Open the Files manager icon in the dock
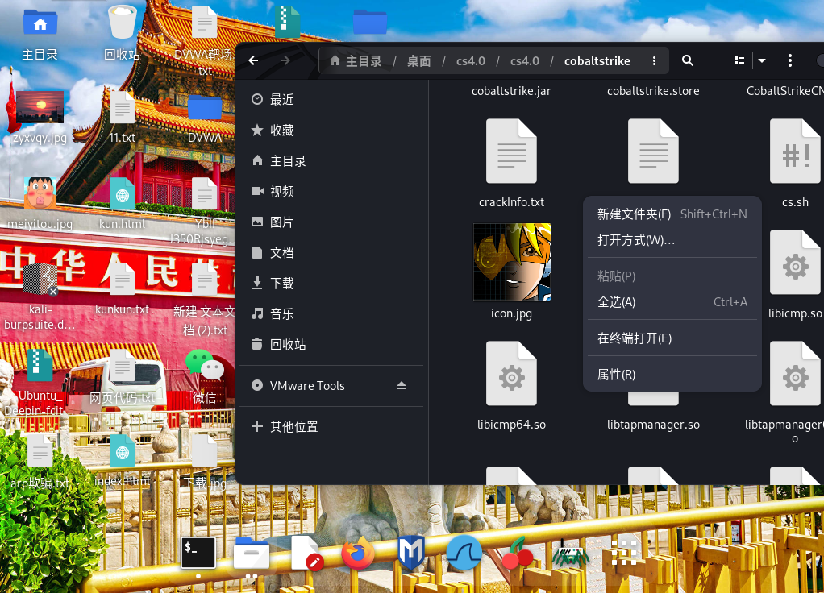This screenshot has width=824, height=593. [x=252, y=554]
